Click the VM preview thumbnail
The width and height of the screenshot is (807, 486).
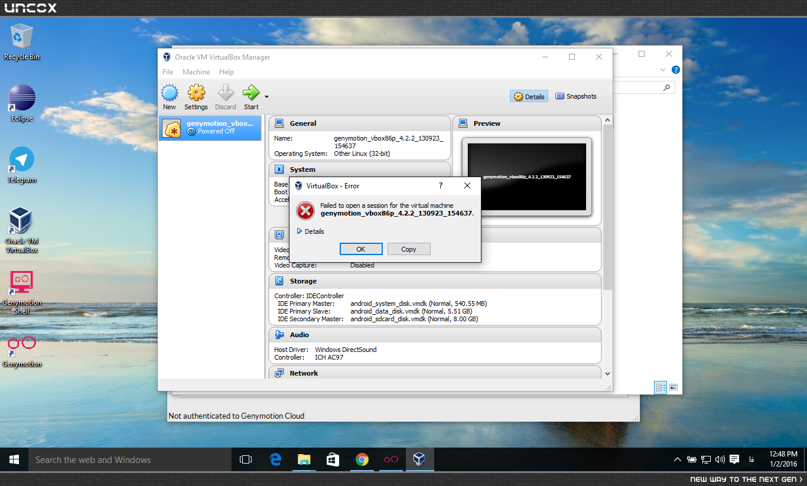point(527,177)
